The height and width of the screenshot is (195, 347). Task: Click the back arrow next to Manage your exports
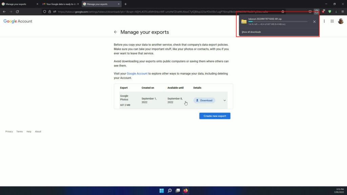coord(116,32)
